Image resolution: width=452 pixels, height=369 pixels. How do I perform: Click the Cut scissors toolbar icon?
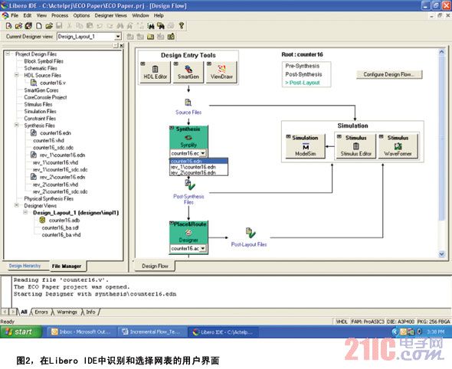pyautogui.click(x=69, y=26)
